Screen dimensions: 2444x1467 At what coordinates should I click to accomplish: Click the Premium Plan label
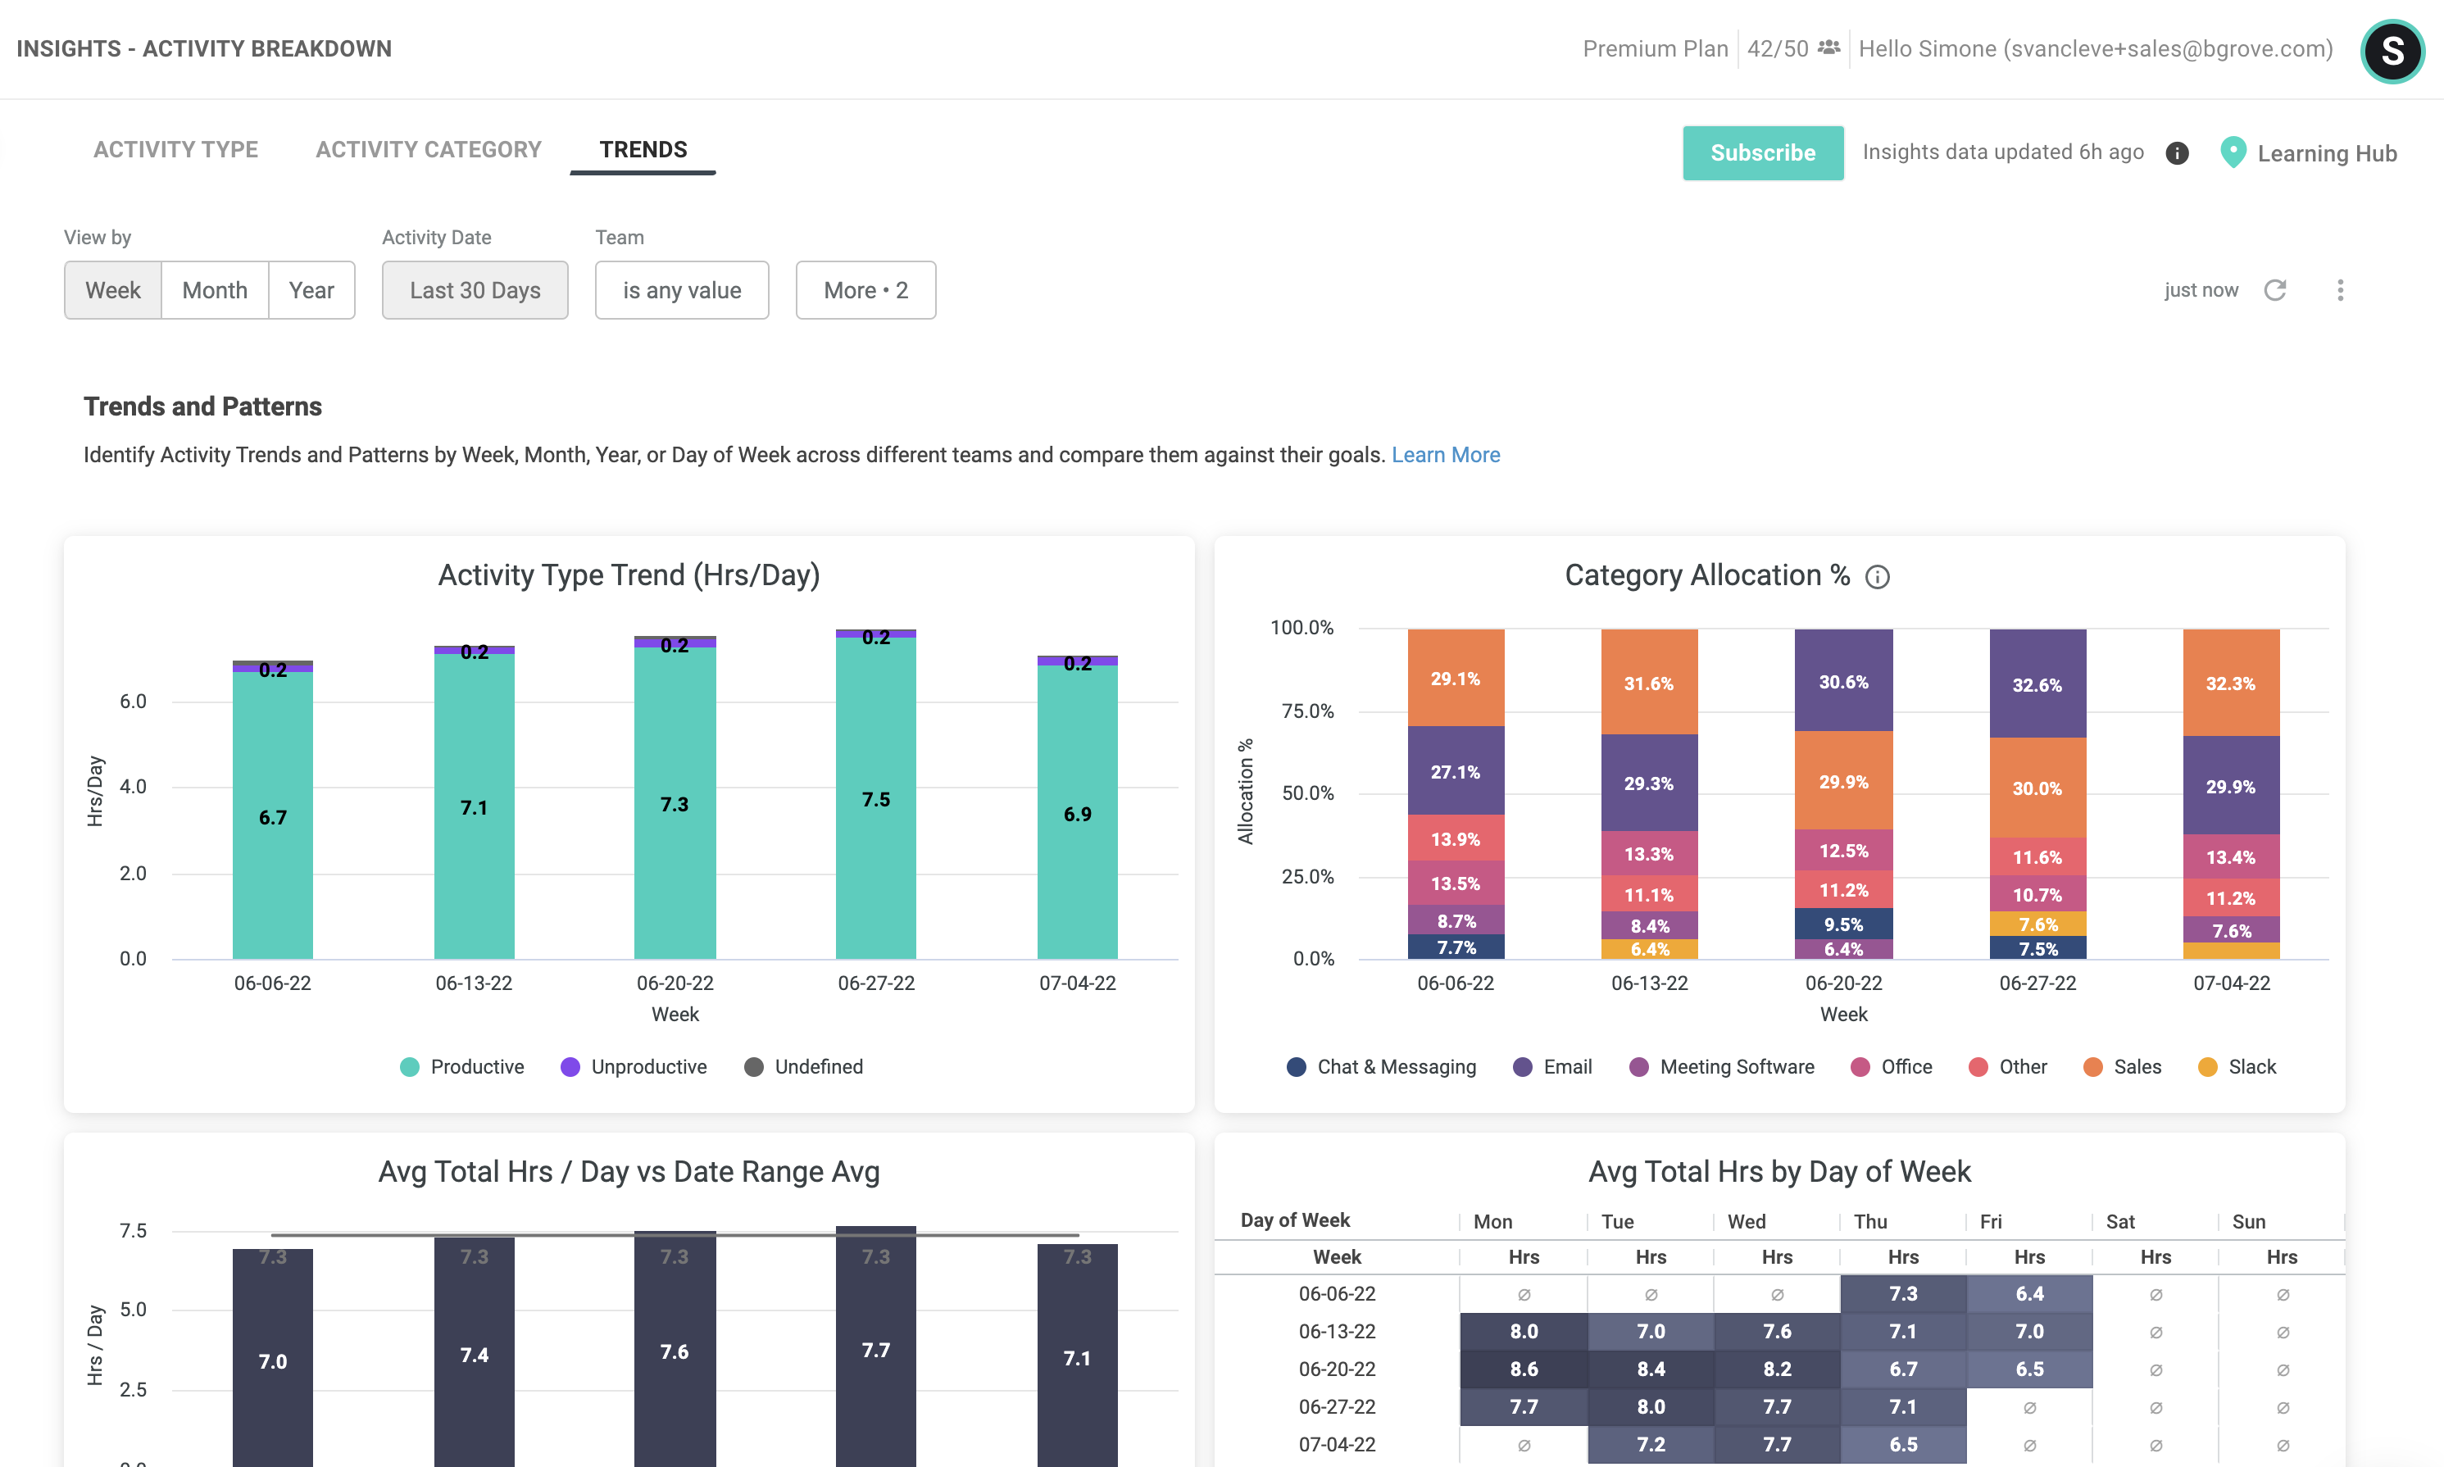click(1656, 48)
